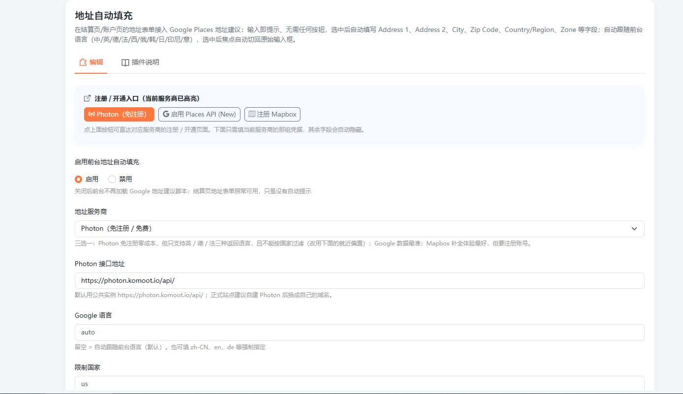The width and height of the screenshot is (683, 394).
Task: Click the hint text starting with 默认用公共实例
Action: coord(204,295)
